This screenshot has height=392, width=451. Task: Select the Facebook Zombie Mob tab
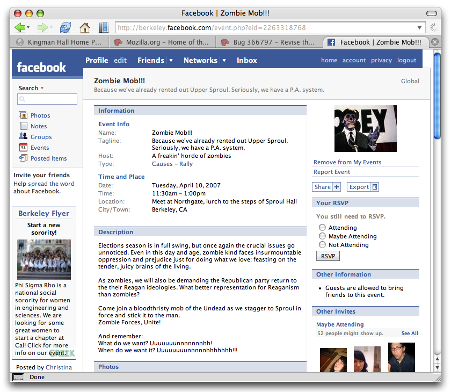click(x=376, y=42)
